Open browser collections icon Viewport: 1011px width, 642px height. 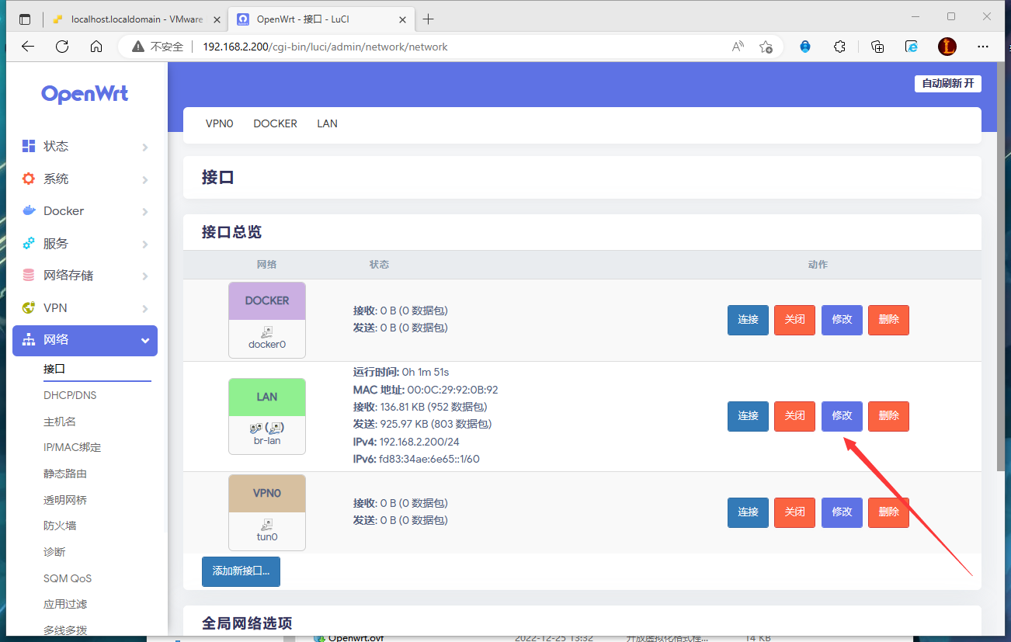[x=877, y=47]
